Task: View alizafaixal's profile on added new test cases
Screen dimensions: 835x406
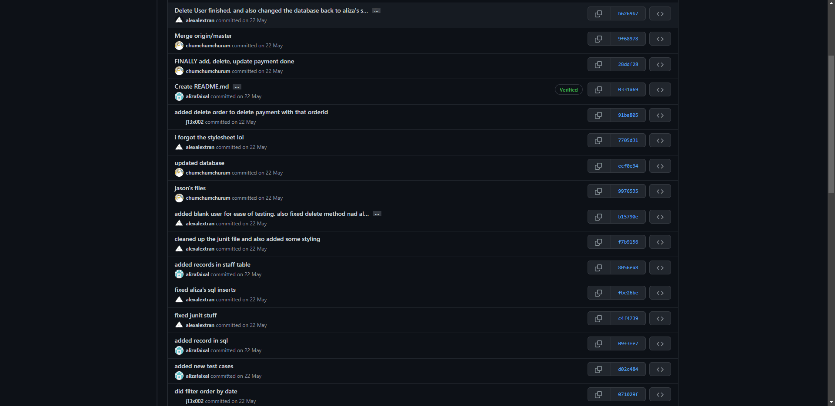Action: pos(197,376)
